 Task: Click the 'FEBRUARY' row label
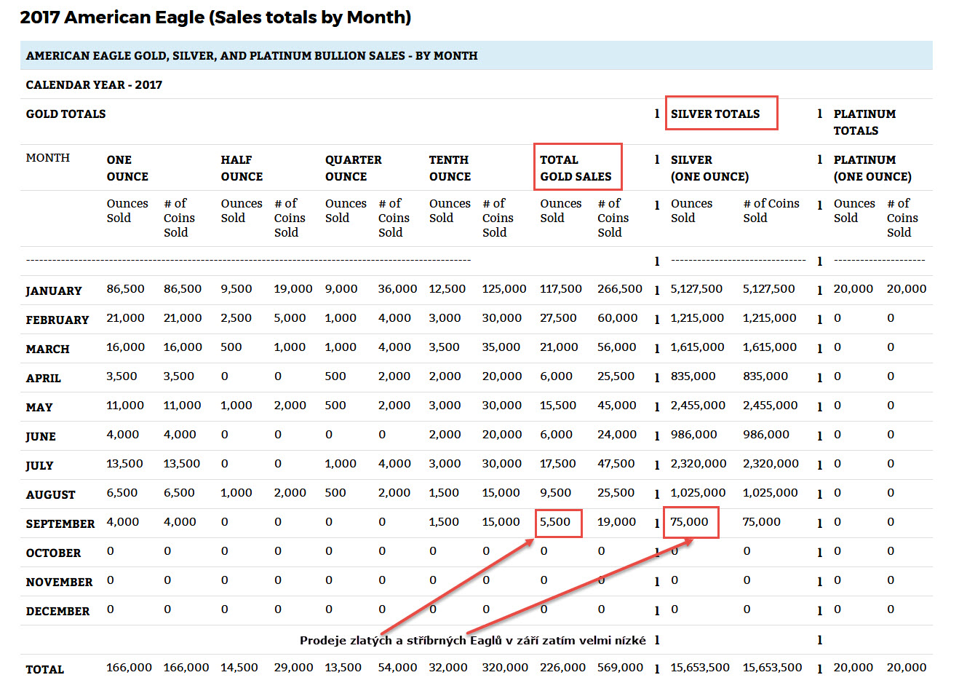pos(57,320)
